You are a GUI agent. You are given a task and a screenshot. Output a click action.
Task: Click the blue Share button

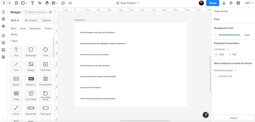213,3
